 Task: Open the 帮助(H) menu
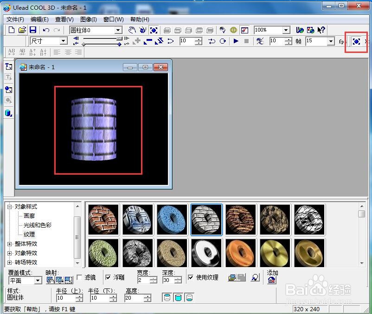pos(140,20)
